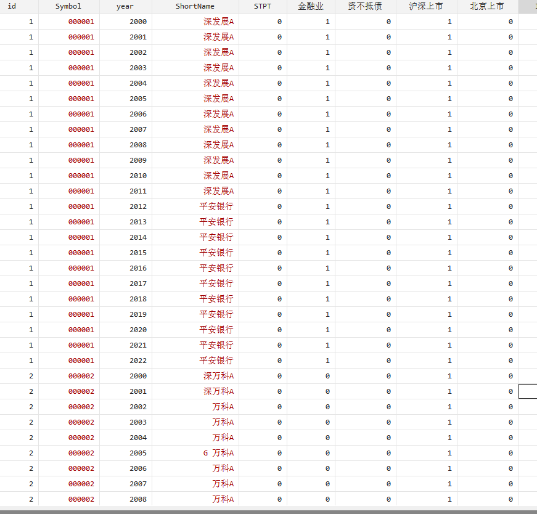
Task: Click the horizontal scrollbar below the table
Action: coord(269,512)
